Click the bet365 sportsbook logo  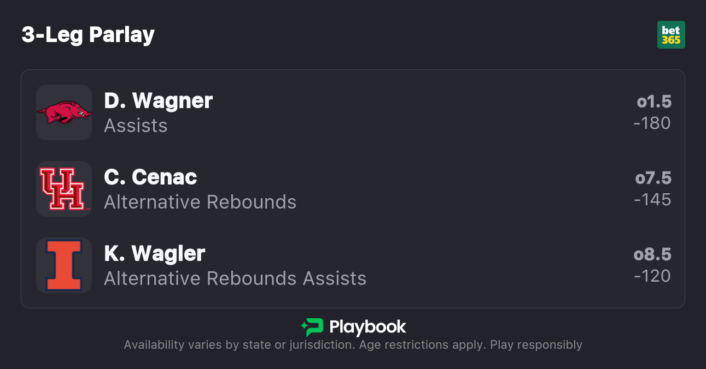click(x=671, y=35)
